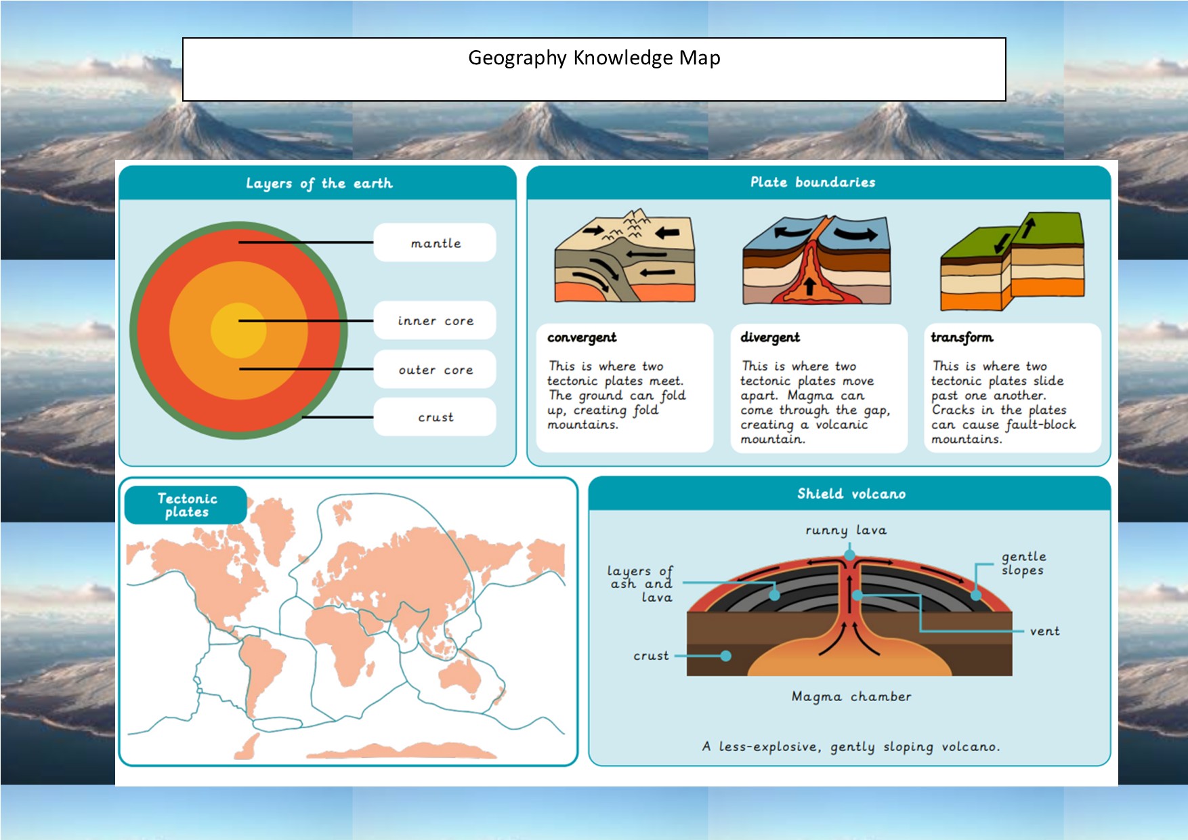The image size is (1188, 840).
Task: Click the 'Shield volcano' header bar
Action: 849,494
